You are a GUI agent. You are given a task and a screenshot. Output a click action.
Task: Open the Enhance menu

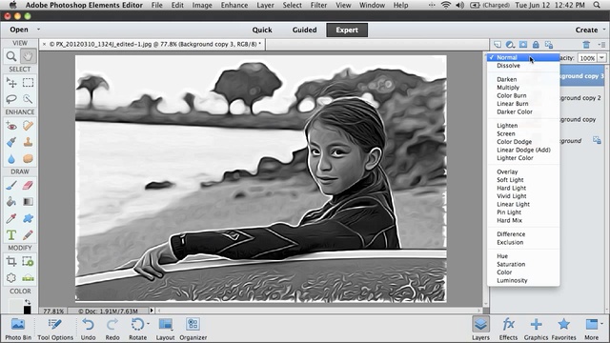(234, 6)
